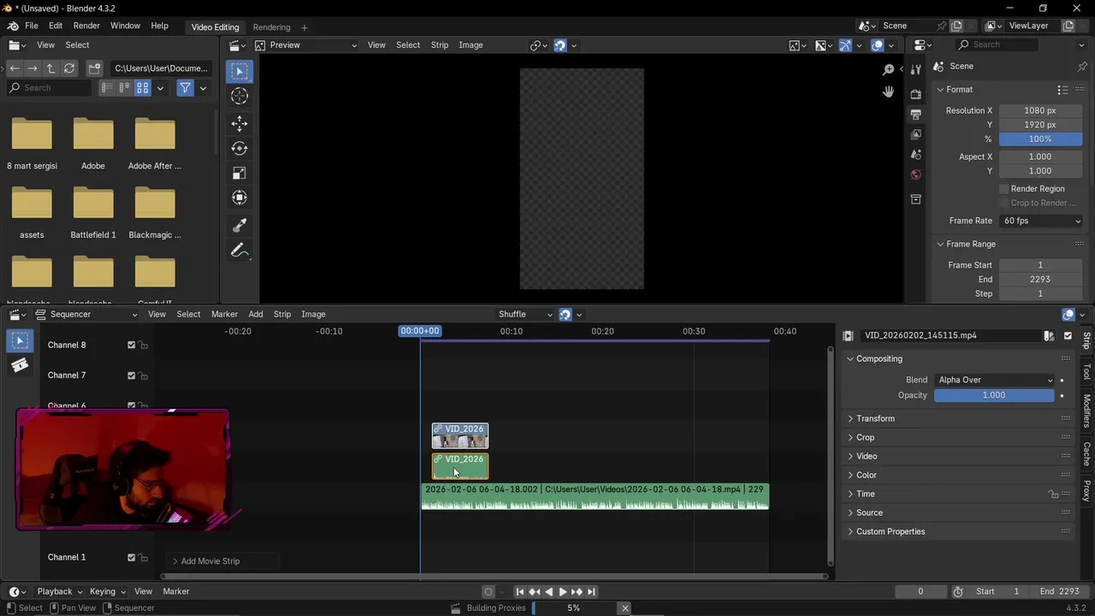The width and height of the screenshot is (1095, 616).
Task: Adjust the Opacity slider
Action: 994,395
